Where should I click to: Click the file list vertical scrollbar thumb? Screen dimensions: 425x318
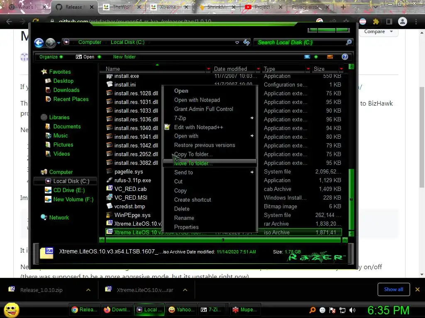pos(351,199)
